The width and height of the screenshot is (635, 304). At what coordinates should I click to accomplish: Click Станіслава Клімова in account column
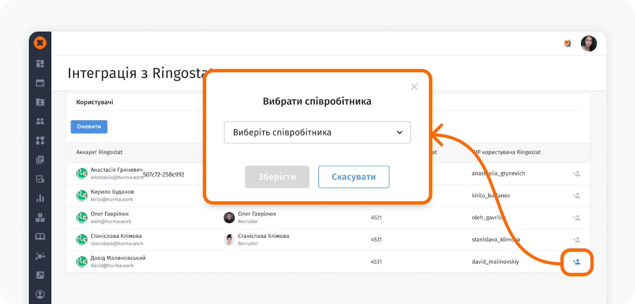tap(116, 236)
